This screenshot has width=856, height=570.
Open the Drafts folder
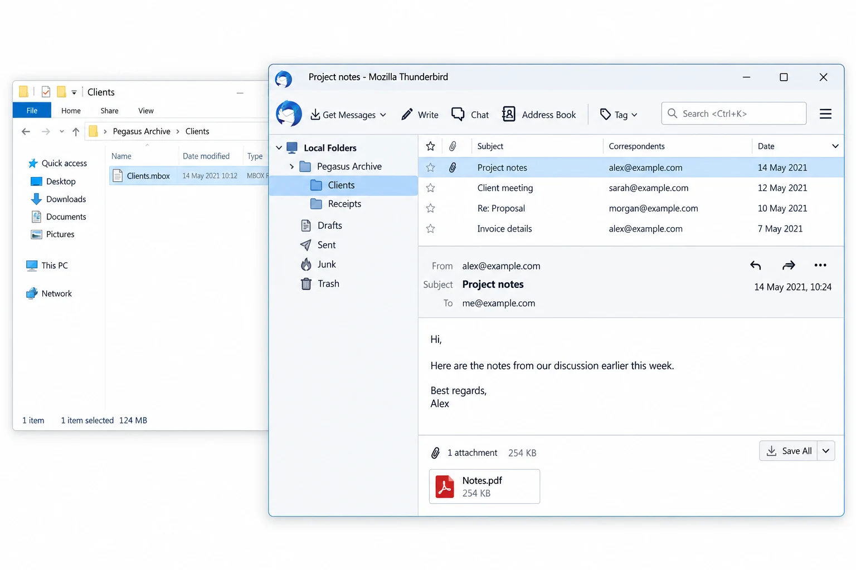tap(322, 225)
